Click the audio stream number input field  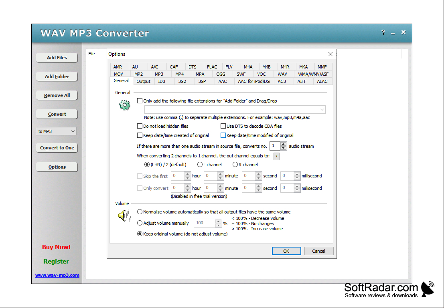(275, 146)
